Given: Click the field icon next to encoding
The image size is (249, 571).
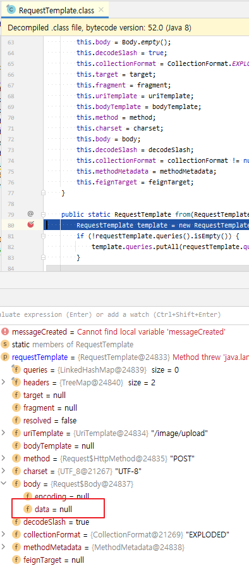Looking at the screenshot, I should pos(28,496).
